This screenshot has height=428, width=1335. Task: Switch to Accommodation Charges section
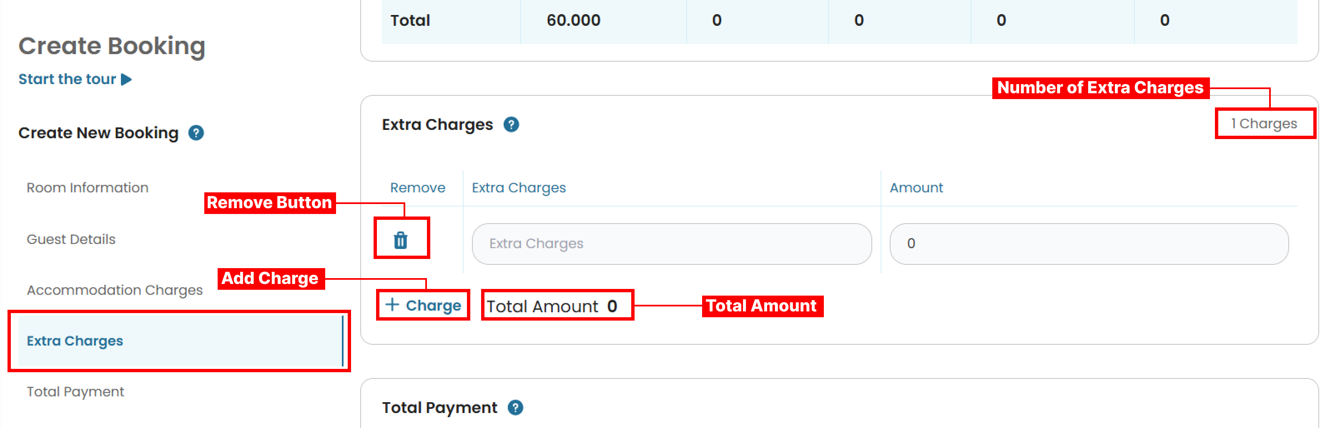[x=115, y=290]
